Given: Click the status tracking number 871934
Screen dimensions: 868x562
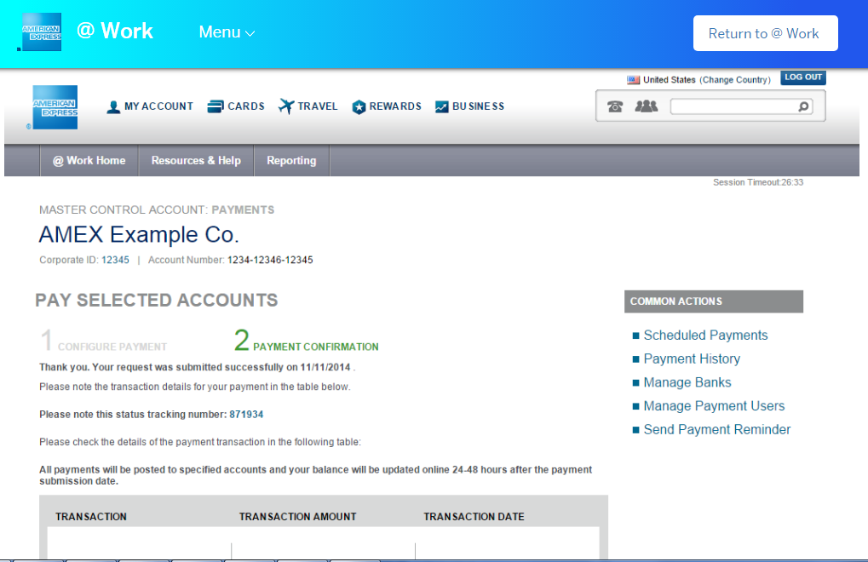Looking at the screenshot, I should tap(246, 415).
